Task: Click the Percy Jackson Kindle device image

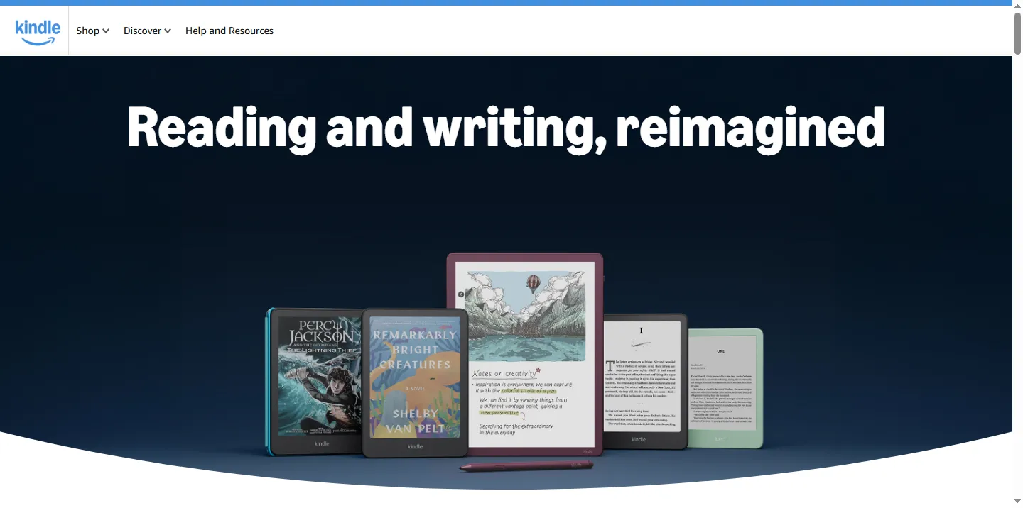Action: click(x=314, y=381)
